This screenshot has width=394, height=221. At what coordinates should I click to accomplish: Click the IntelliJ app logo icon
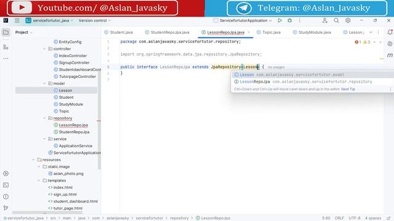(6, 20)
